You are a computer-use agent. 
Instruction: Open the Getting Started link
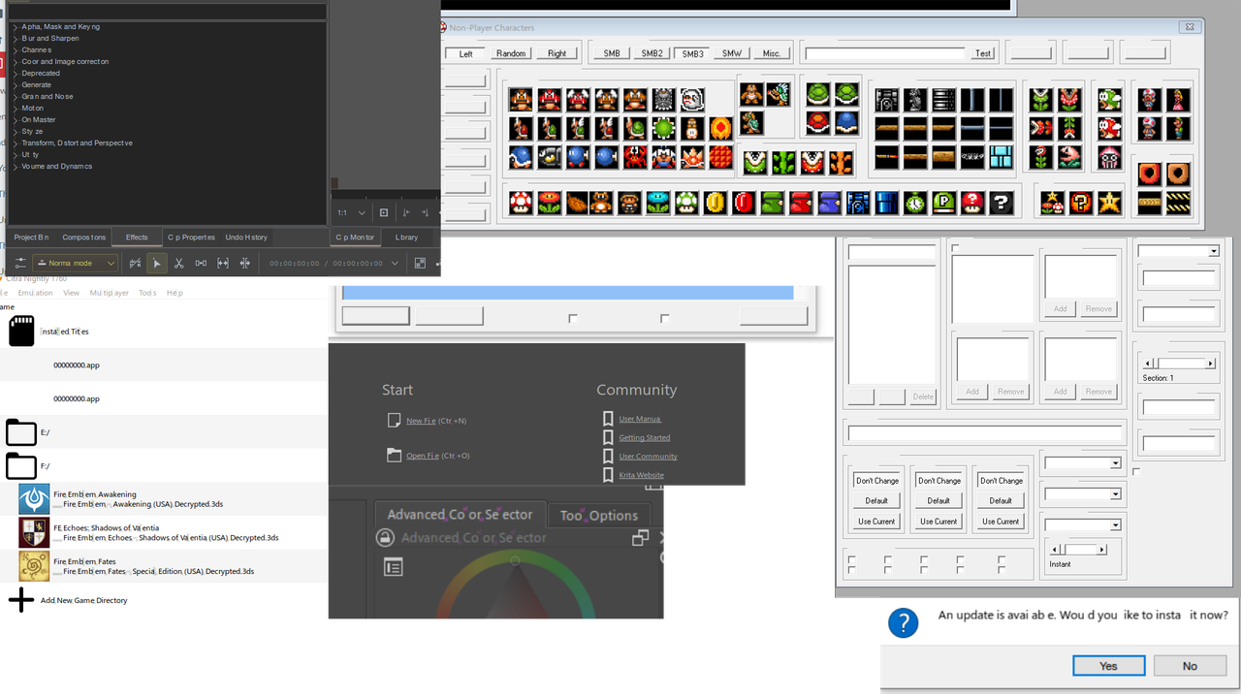(x=645, y=437)
